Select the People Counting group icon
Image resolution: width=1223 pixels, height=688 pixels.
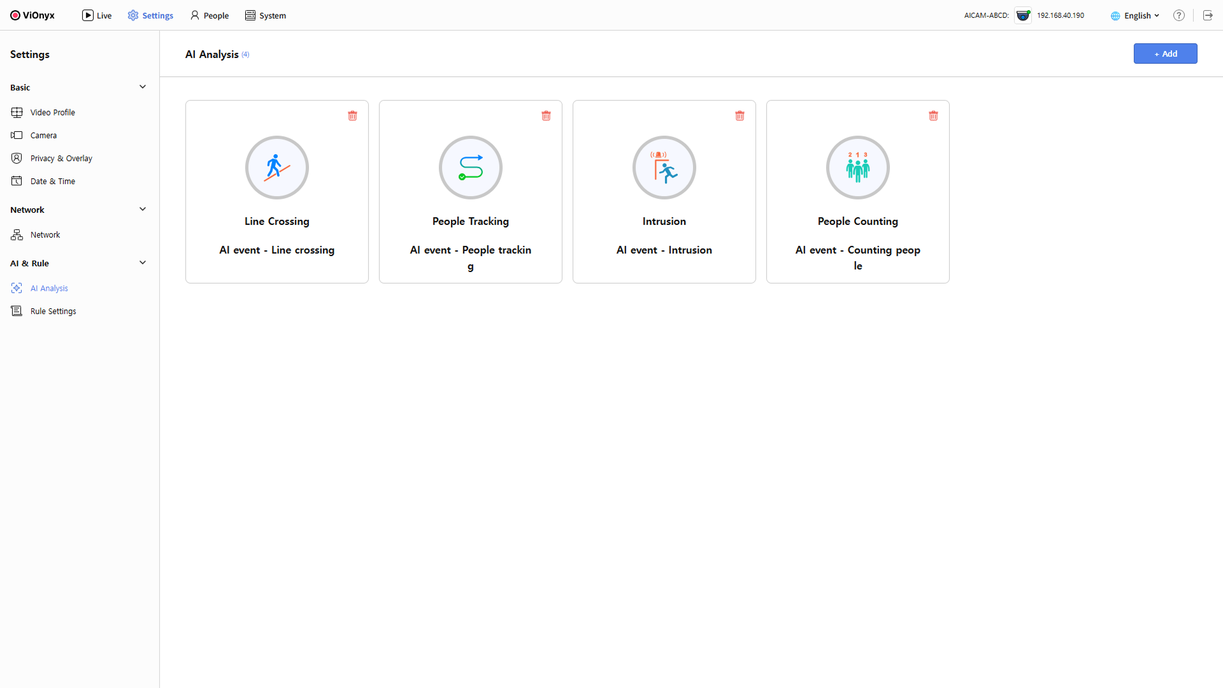858,168
